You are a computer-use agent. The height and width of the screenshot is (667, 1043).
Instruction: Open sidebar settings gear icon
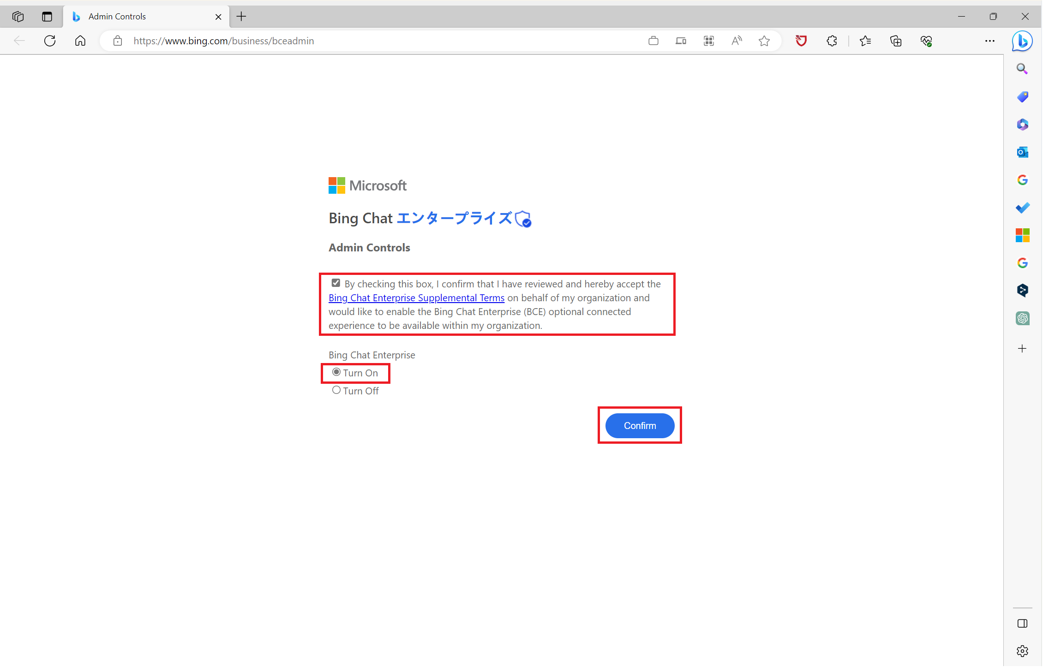1022,651
